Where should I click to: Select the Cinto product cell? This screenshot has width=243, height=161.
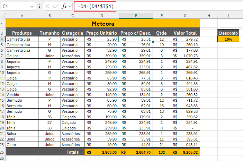point(22,145)
